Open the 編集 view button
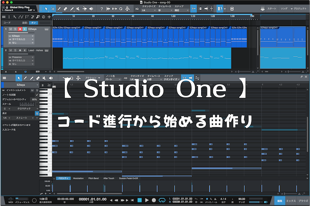The width and height of the screenshot is (310, 206). coord(280,201)
